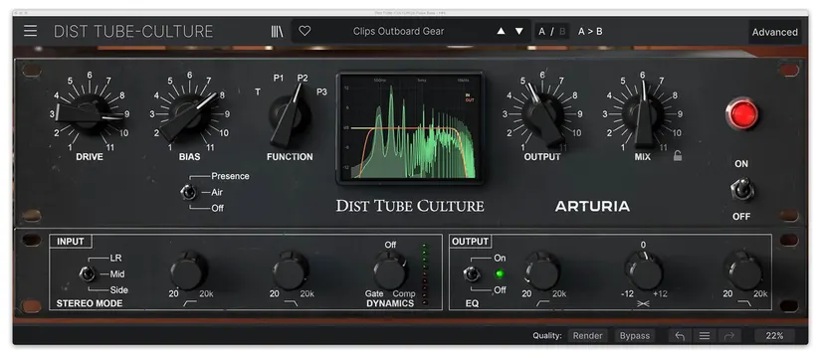Screen dimensions: 821x358
Task: Click the undo arrow in bottom bar
Action: pos(679,336)
